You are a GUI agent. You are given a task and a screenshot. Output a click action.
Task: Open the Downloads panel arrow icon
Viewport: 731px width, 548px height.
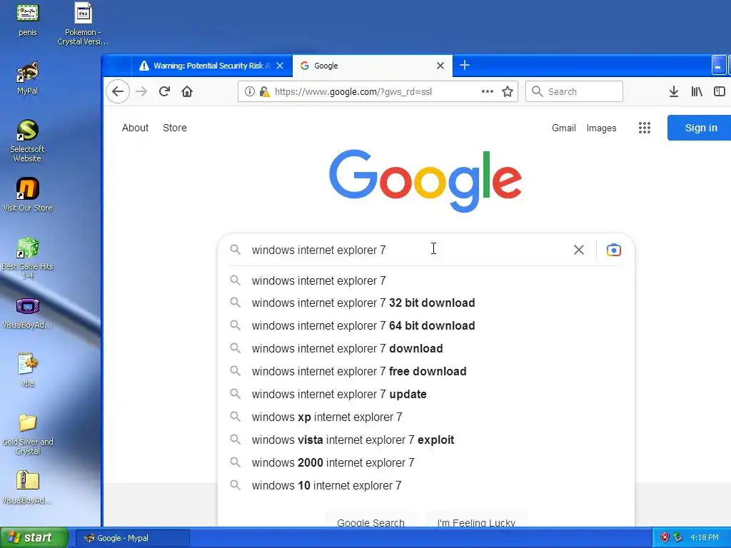(x=673, y=91)
